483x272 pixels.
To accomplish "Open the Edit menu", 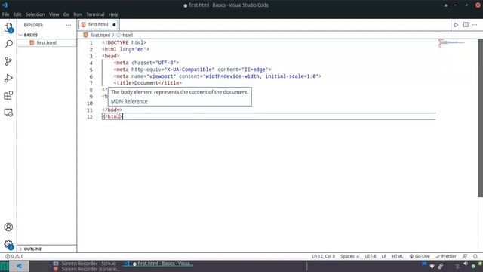I will (x=17, y=14).
